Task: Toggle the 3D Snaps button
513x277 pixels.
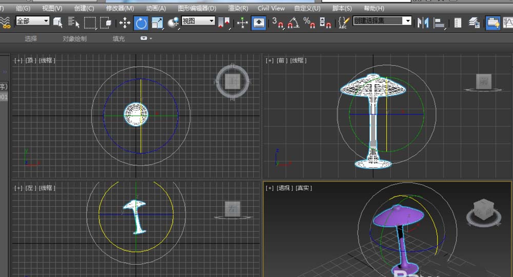Action: click(278, 23)
